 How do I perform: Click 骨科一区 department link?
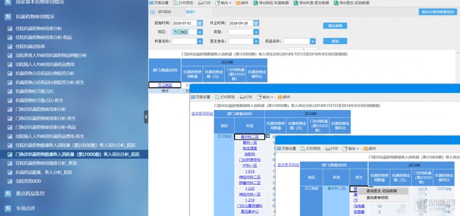coord(250,143)
